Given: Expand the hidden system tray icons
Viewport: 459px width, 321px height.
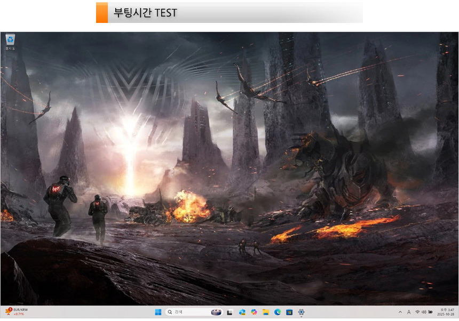Looking at the screenshot, I should pos(400,312).
